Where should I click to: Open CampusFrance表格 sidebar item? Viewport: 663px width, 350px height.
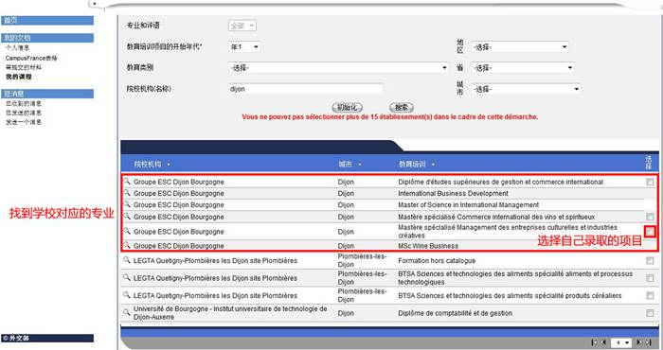(31, 58)
